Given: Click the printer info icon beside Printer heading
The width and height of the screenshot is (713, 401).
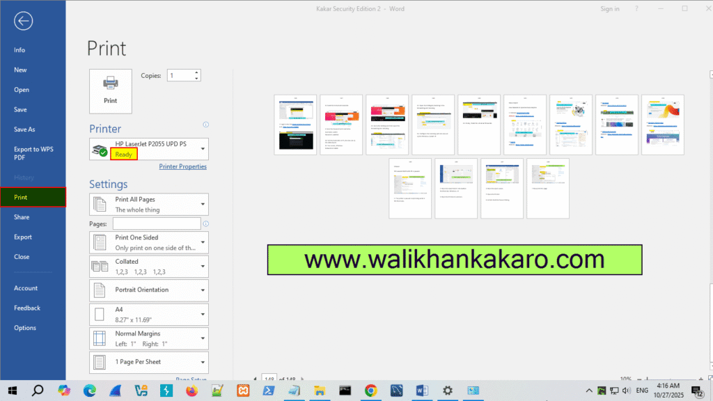Looking at the screenshot, I should (205, 125).
